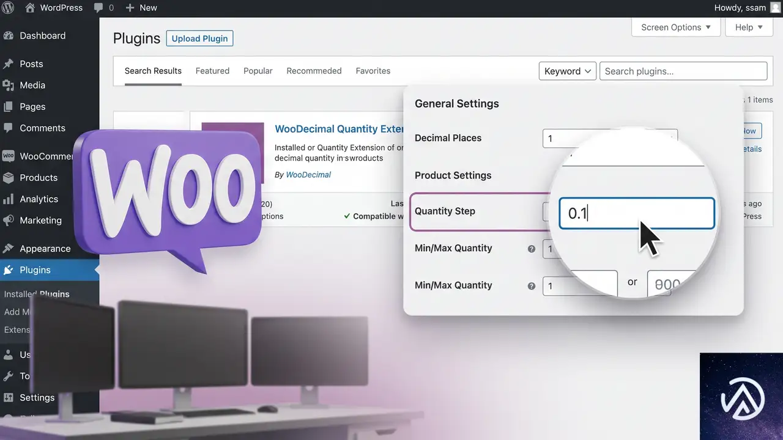Viewport: 783px width, 440px height.
Task: Click the Decimal Places input field
Action: [610, 138]
